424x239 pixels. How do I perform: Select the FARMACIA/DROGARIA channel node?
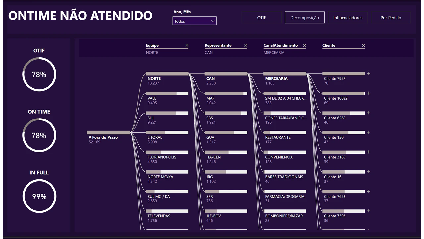point(285,196)
